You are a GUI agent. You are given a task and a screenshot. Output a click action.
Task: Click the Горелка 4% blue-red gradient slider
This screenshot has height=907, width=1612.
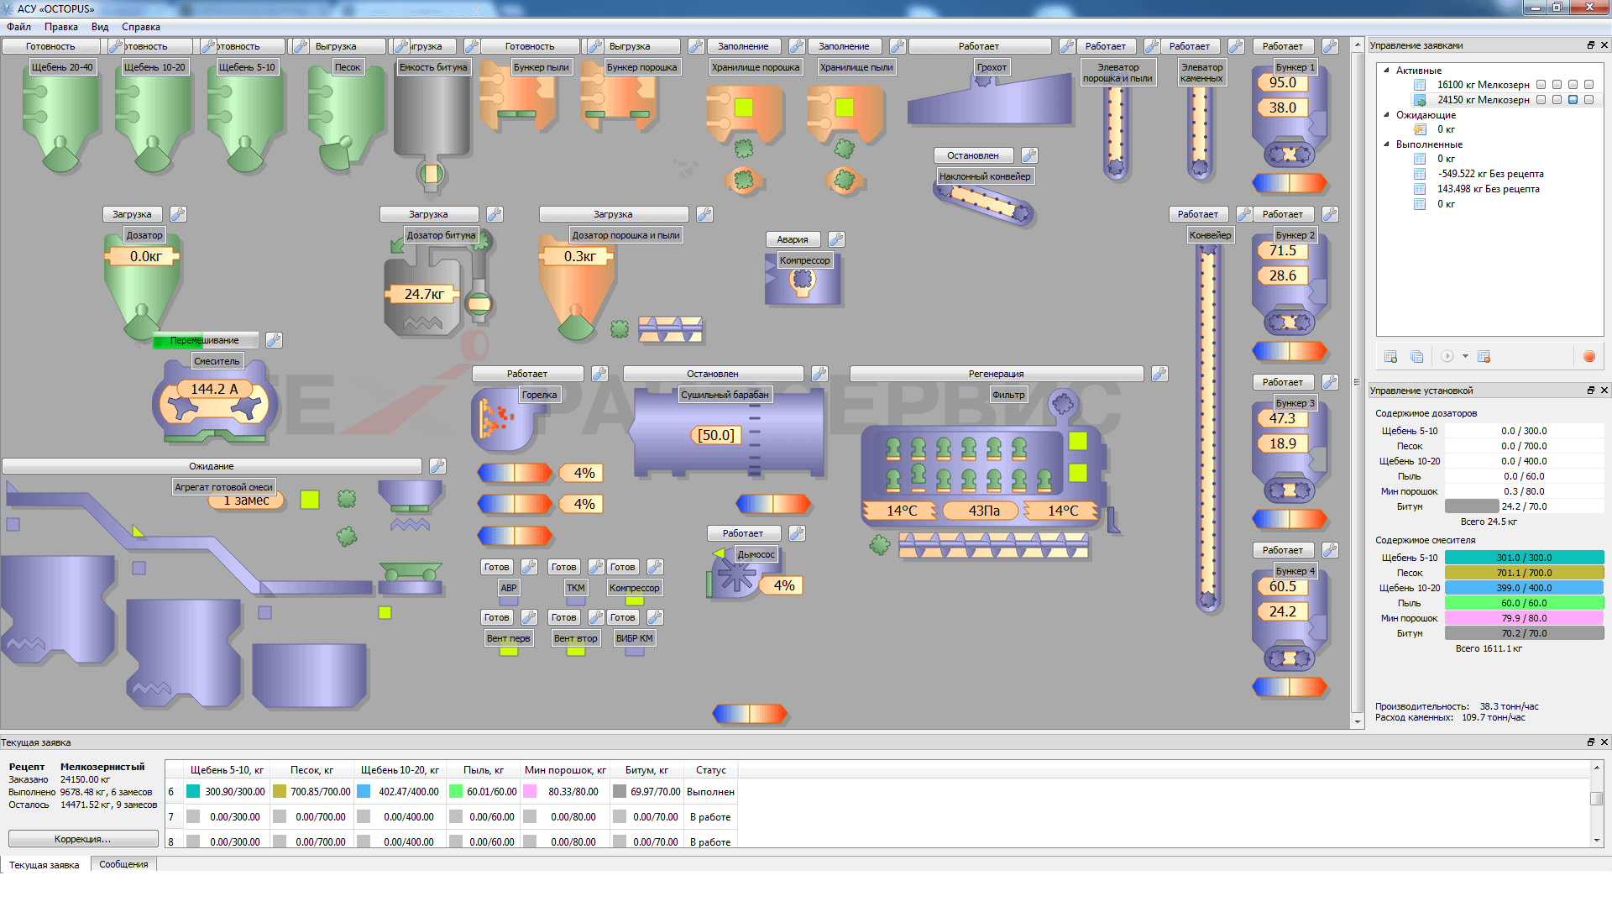[x=515, y=473]
